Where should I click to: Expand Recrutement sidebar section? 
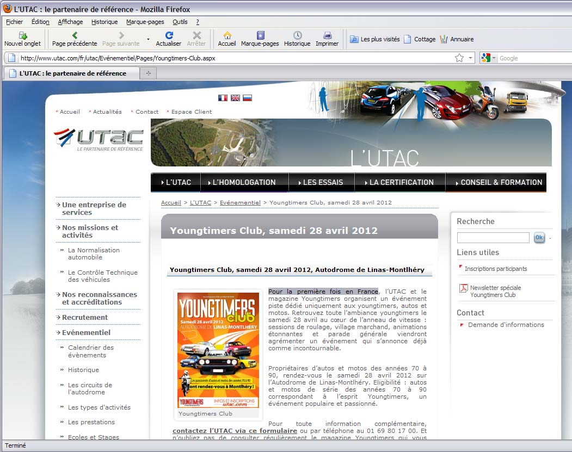pos(85,317)
